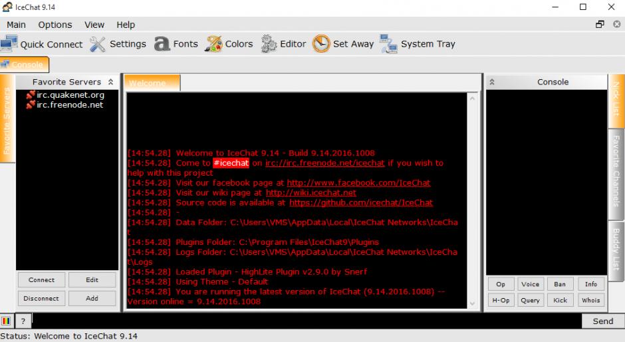Click the chat scrollbar down arrow

tap(472, 303)
